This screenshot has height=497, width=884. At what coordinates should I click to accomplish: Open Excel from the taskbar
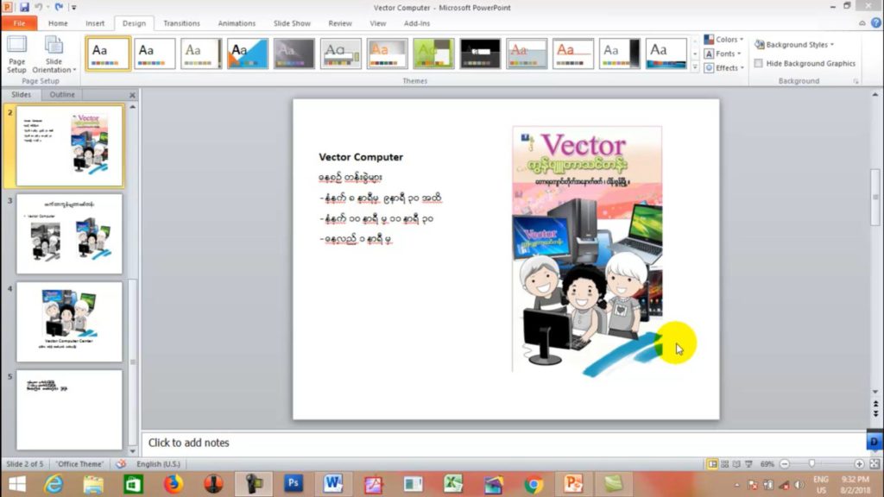pos(452,484)
